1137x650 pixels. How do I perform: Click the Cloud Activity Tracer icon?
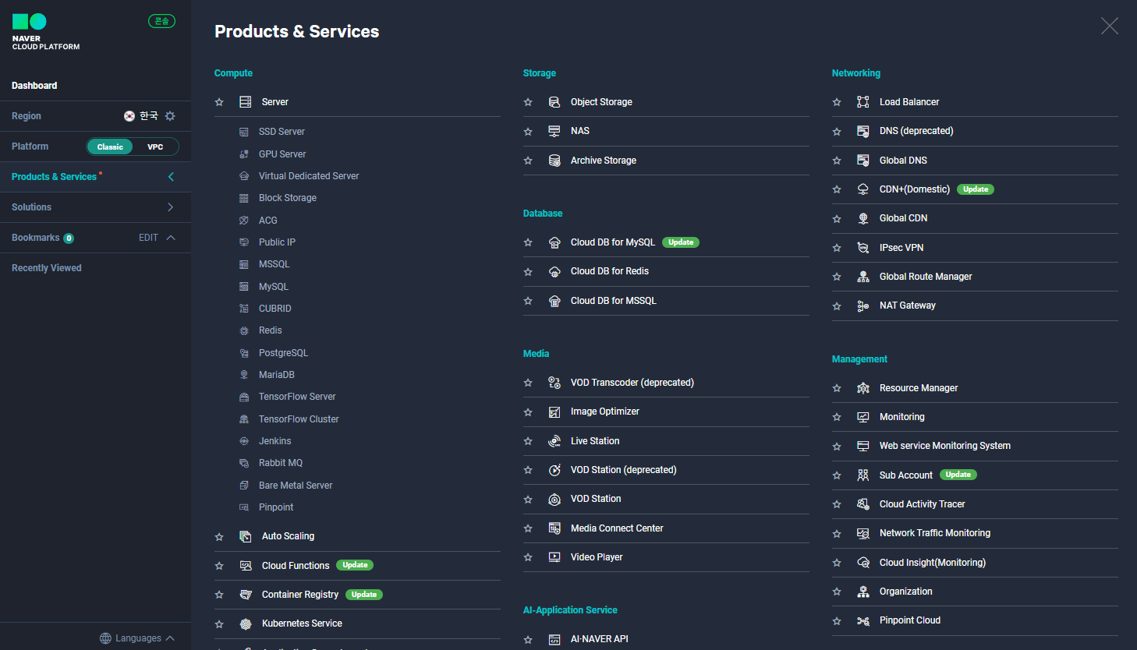[x=863, y=504]
